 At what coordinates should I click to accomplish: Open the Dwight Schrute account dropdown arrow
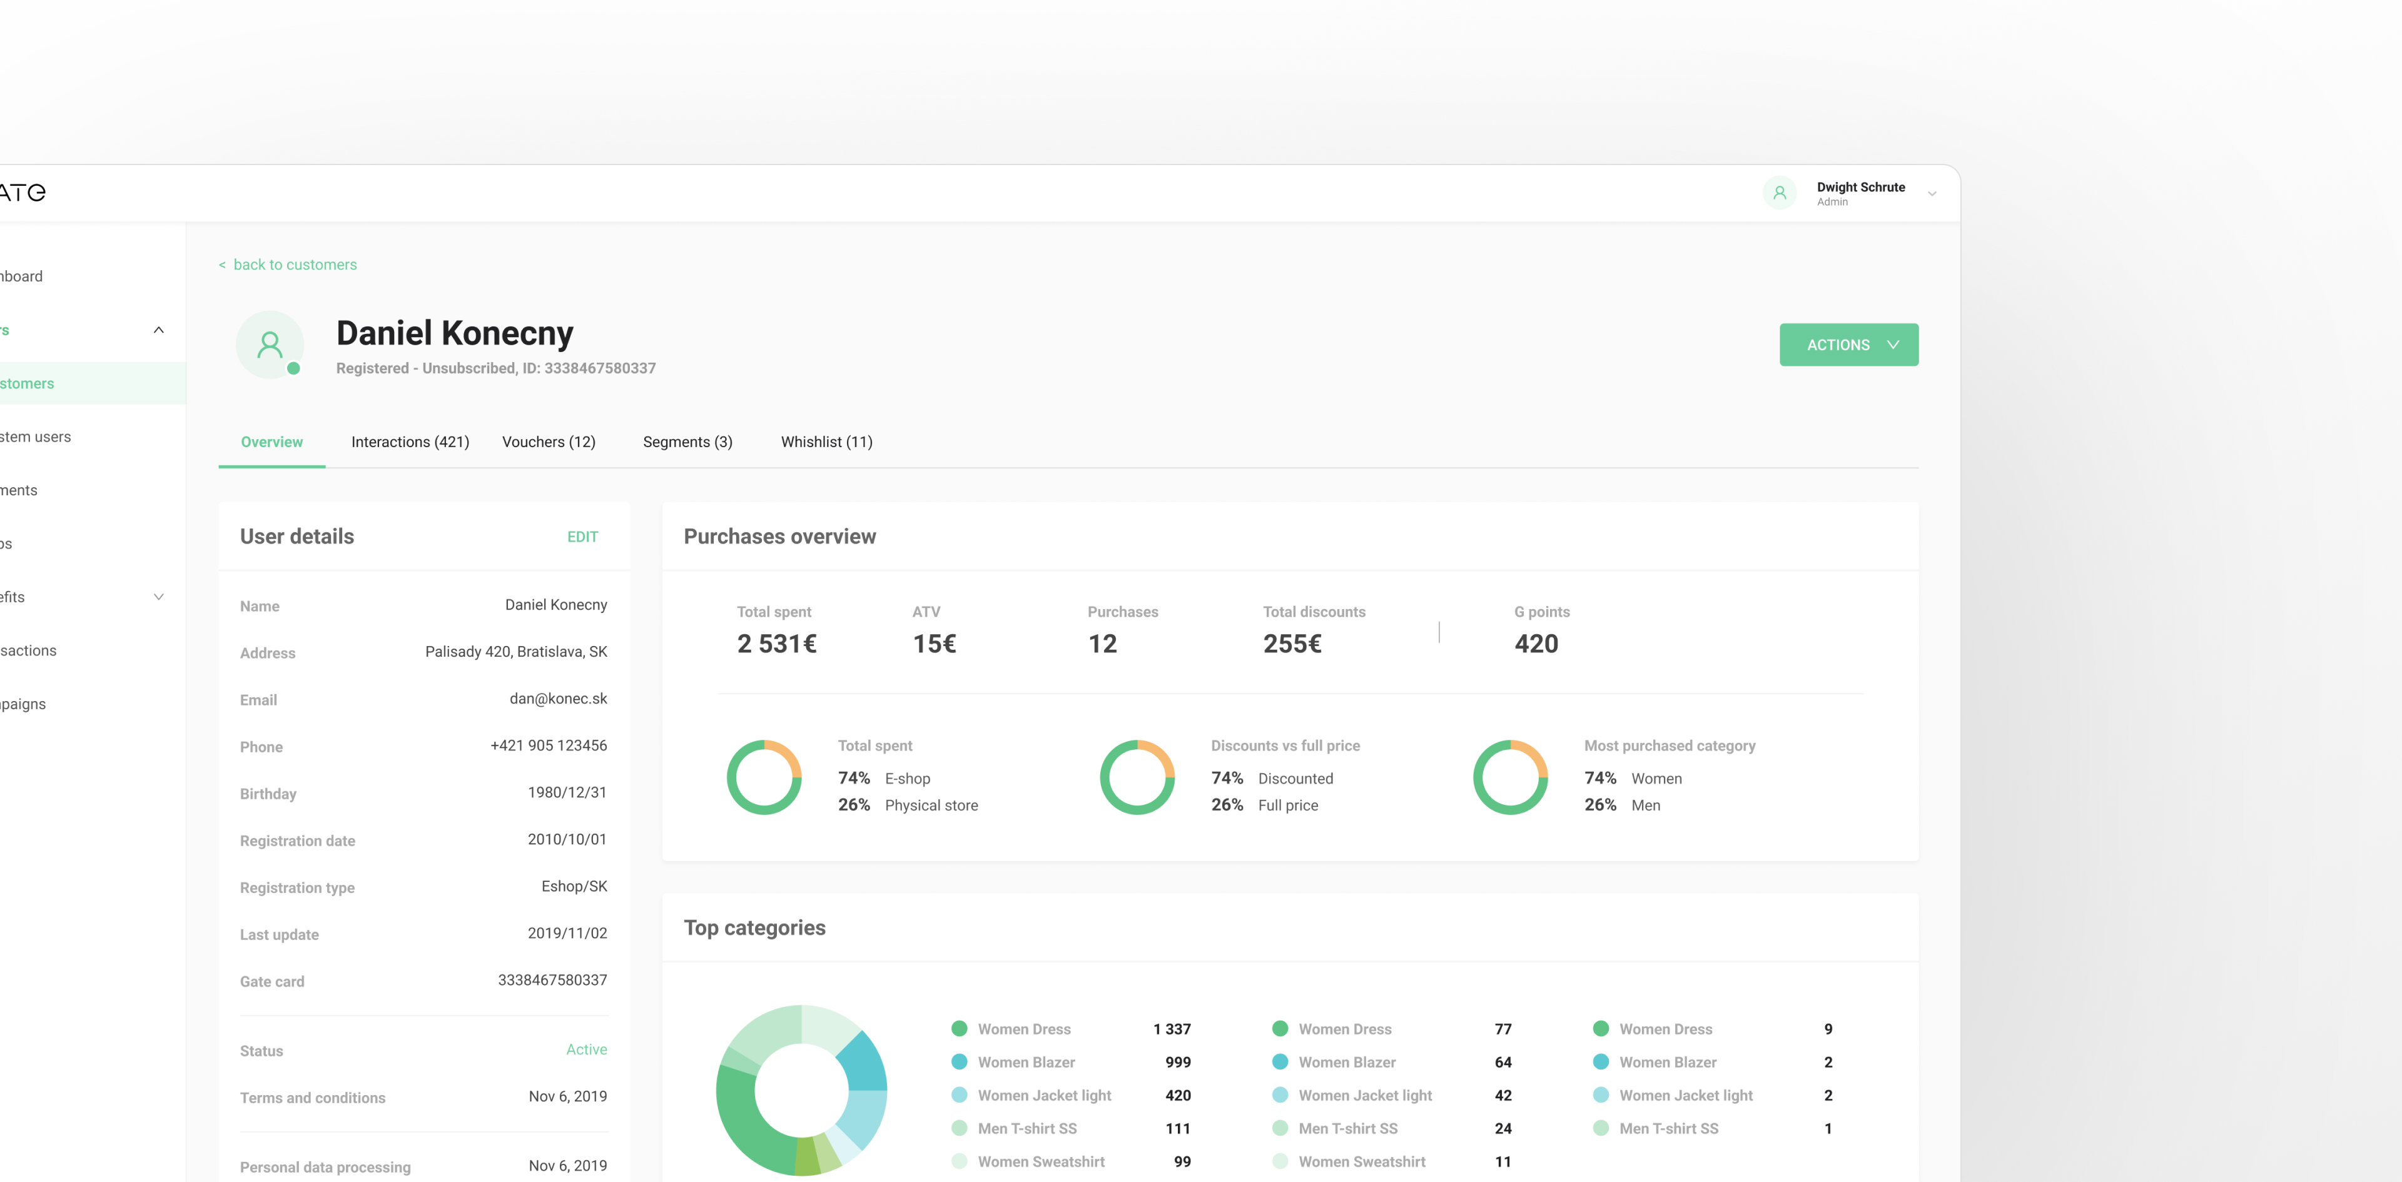click(x=1932, y=194)
